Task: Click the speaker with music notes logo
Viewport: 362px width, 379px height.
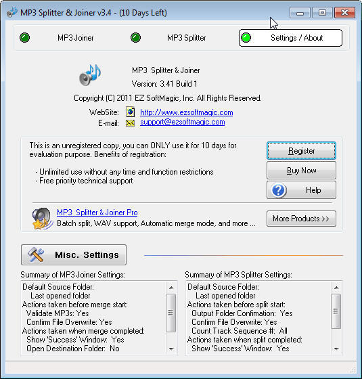Action: pyautogui.click(x=90, y=75)
